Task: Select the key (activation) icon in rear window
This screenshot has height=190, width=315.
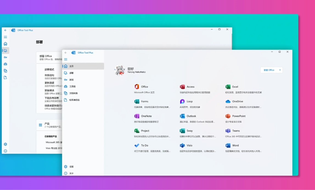Action: (5, 57)
